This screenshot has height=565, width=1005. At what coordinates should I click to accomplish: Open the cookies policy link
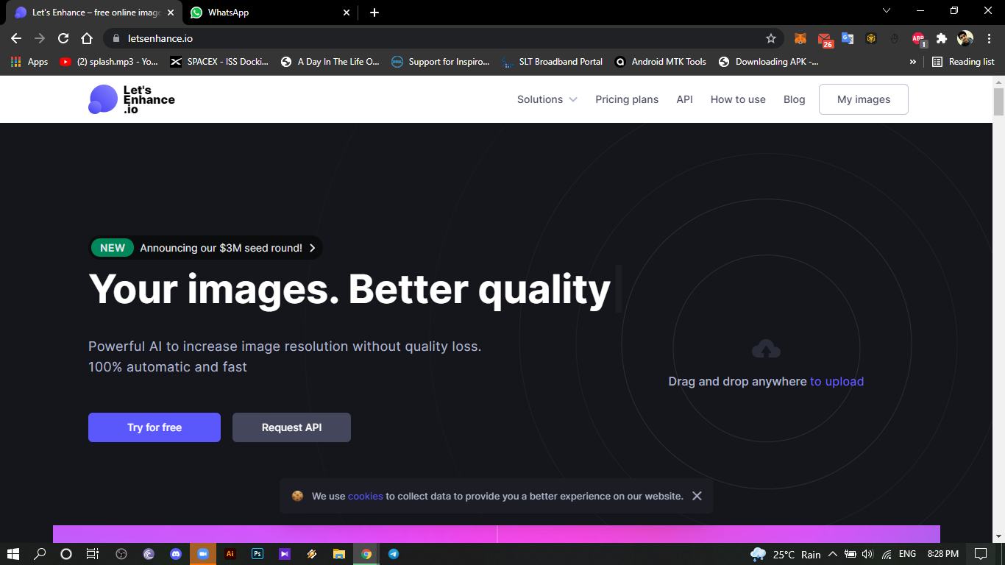[x=366, y=496]
